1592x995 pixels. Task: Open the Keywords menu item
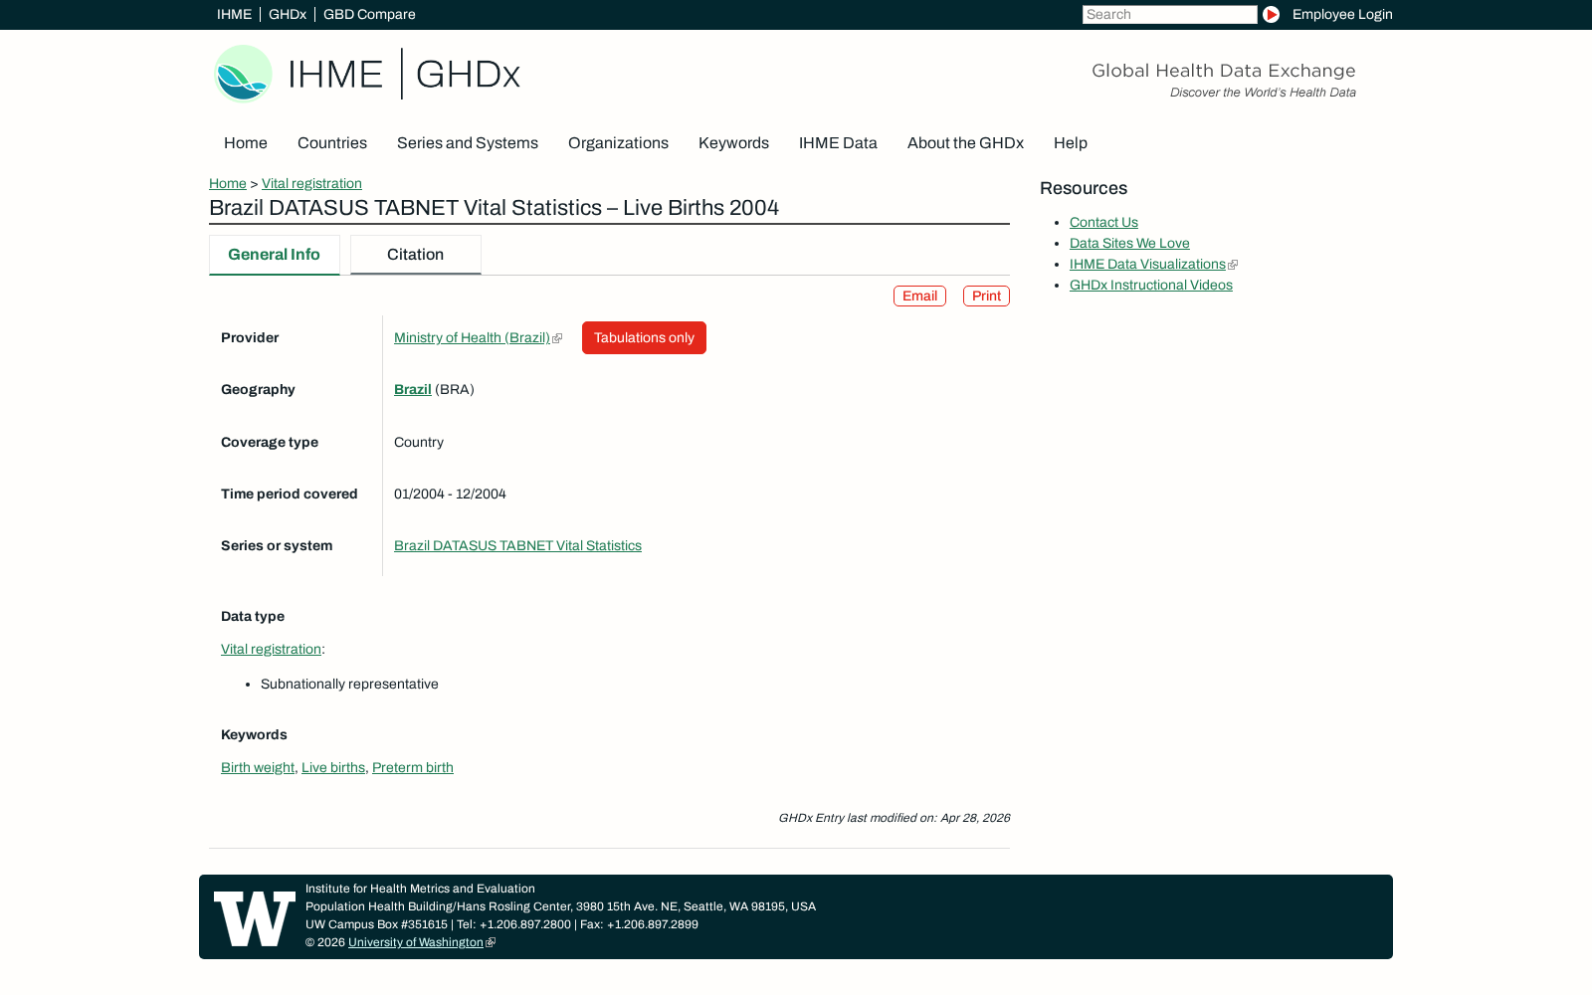733,143
